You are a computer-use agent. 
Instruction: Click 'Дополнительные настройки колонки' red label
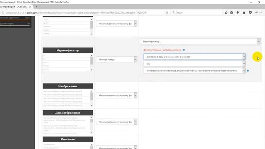(162, 50)
